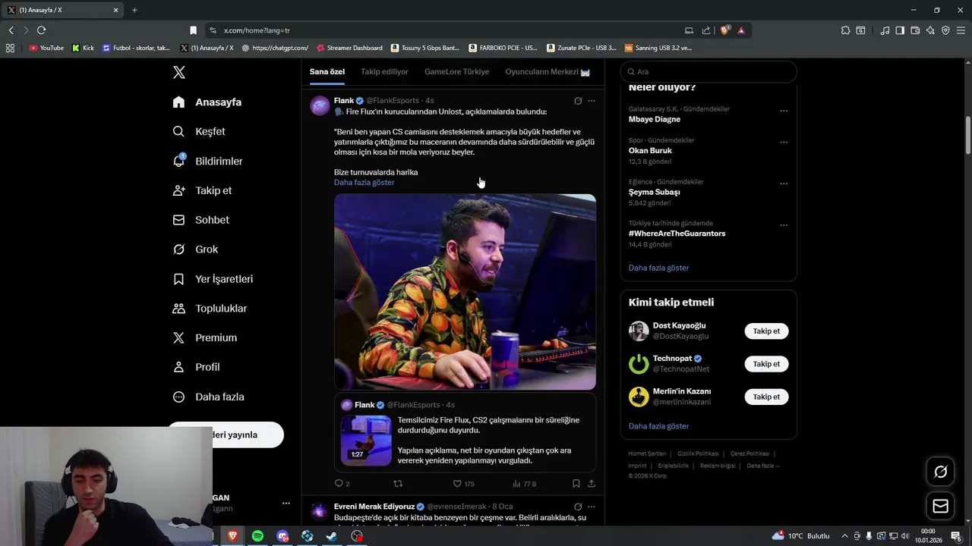Open Bildirimler notifications
The height and width of the screenshot is (546, 972).
[208, 162]
